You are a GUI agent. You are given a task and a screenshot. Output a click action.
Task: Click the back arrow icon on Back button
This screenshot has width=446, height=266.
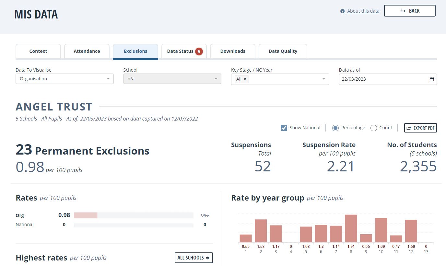click(403, 11)
